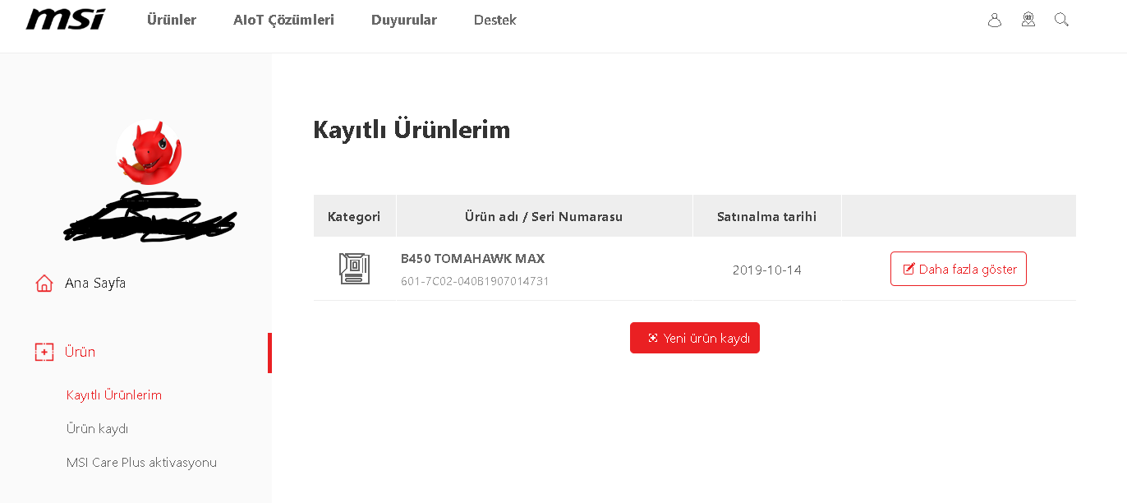The height and width of the screenshot is (503, 1127).
Task: Click the B450 TOMAHAWK MAX product name
Action: 473,259
